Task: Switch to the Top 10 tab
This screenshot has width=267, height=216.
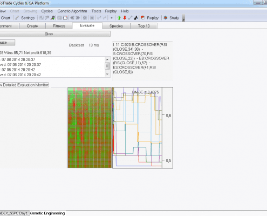Action: [x=143, y=26]
